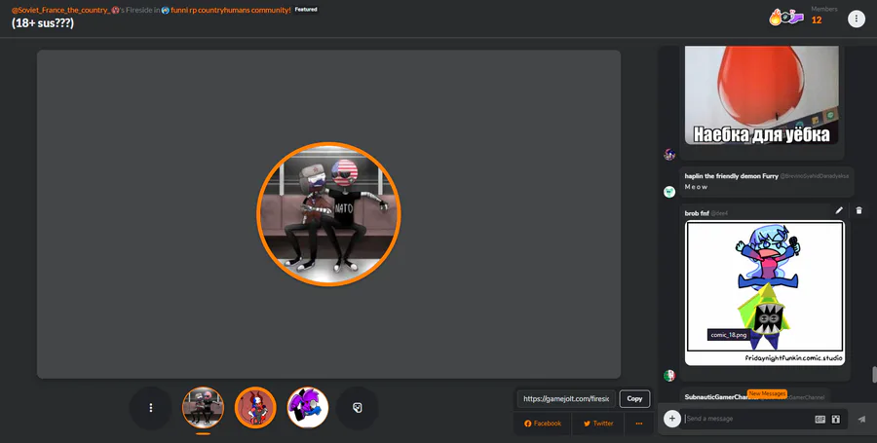
Task: Open more share options ellipsis
Action: (x=638, y=424)
